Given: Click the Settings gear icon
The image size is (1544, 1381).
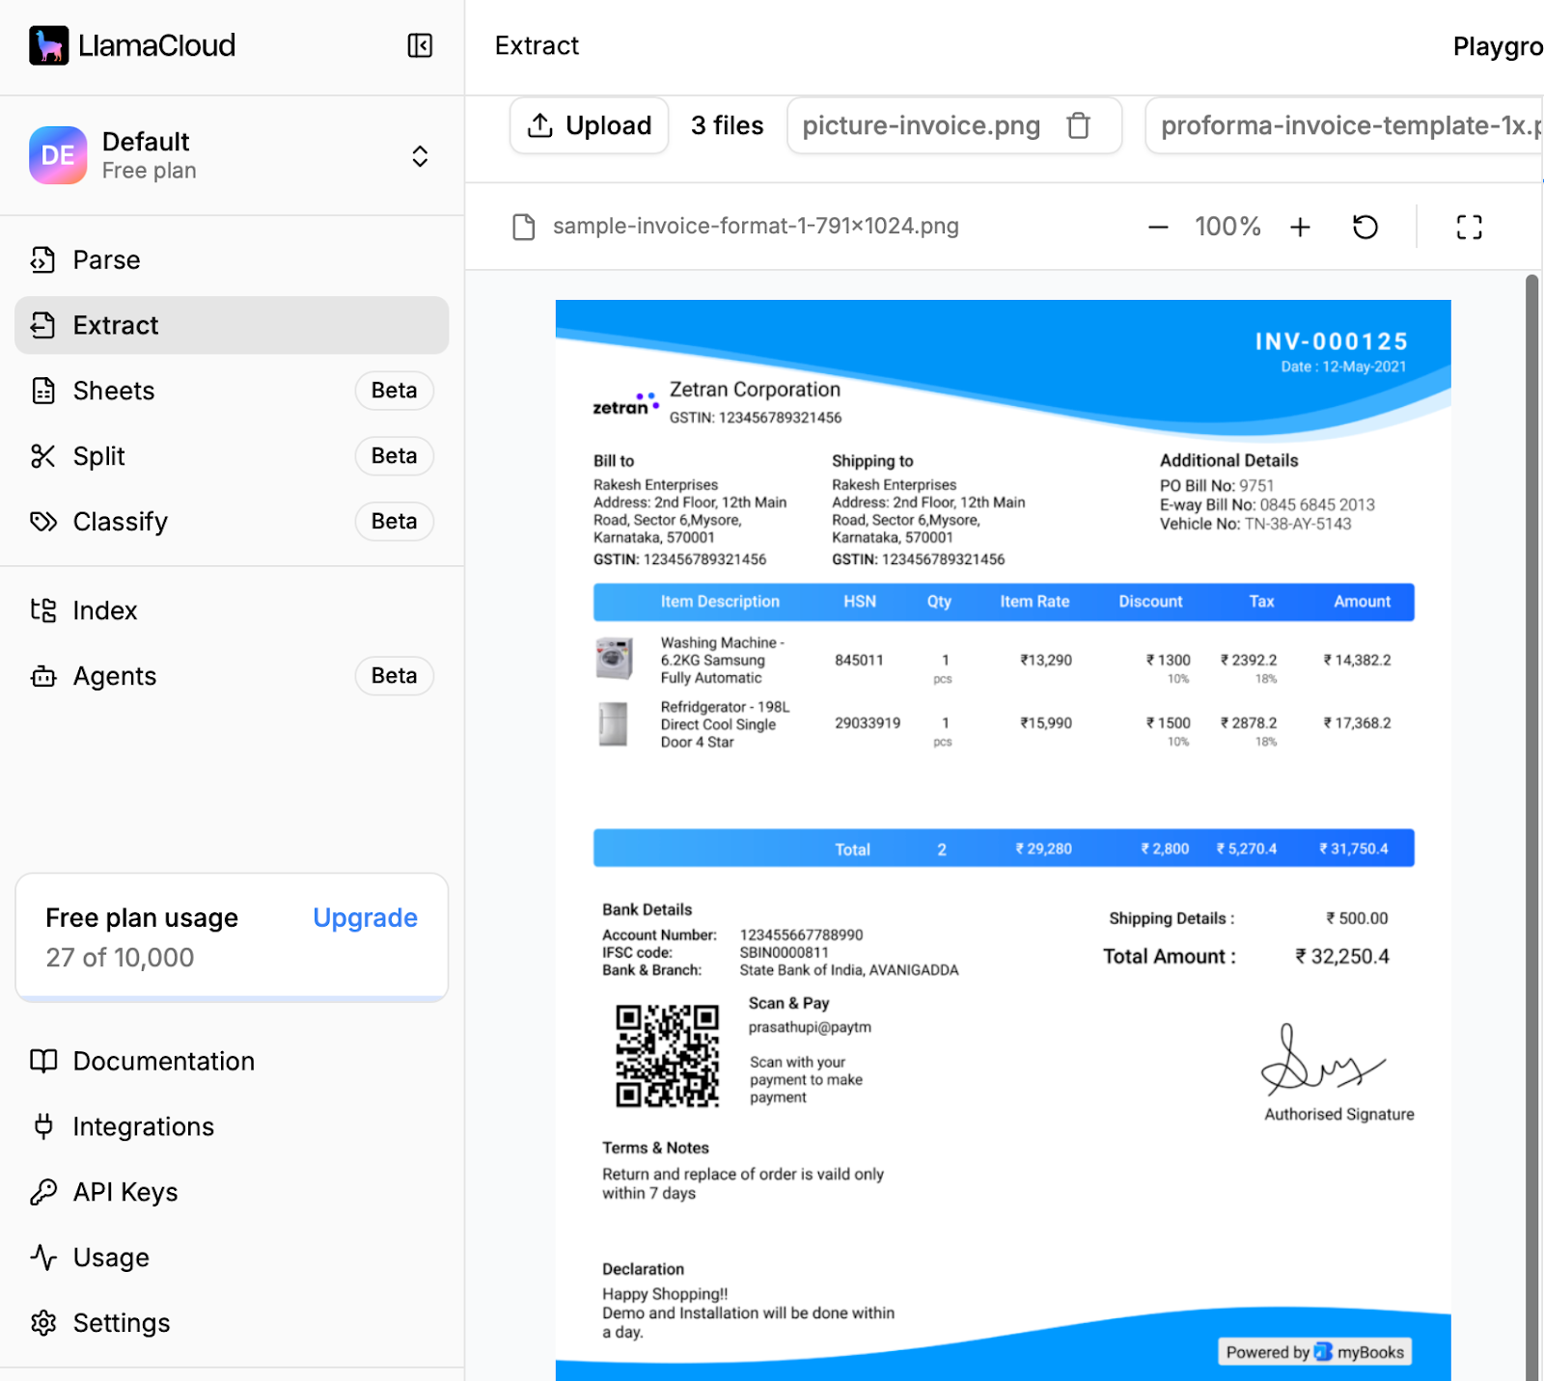Looking at the screenshot, I should (43, 1323).
